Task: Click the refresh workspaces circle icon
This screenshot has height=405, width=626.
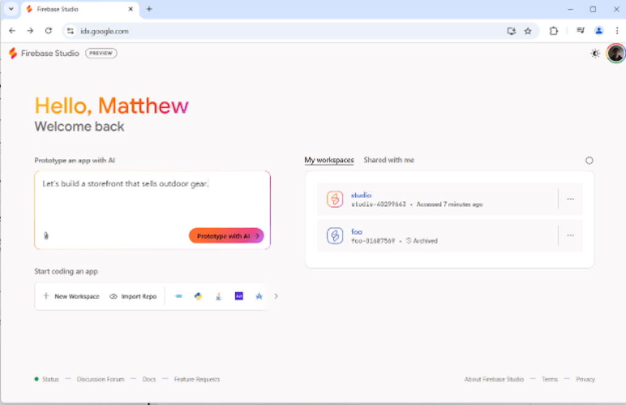Action: point(589,160)
